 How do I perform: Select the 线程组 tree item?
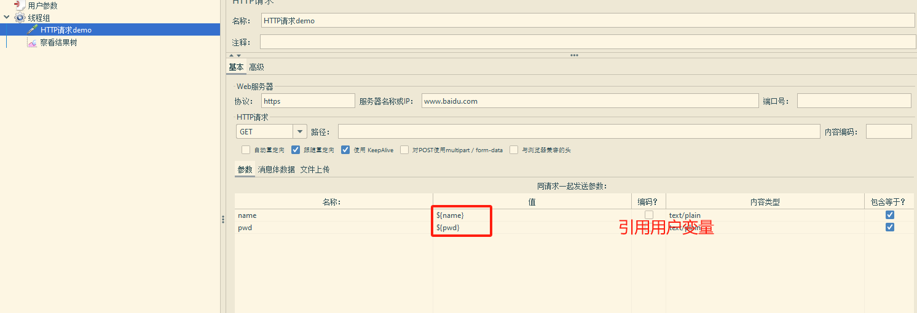pos(39,18)
